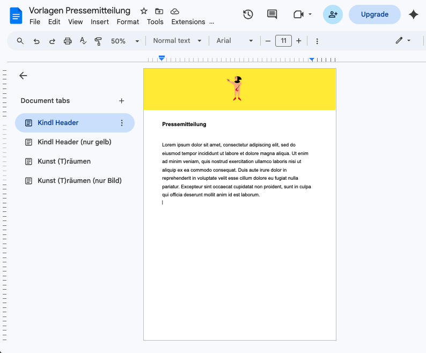Increase font size with plus button
The width and height of the screenshot is (426, 353).
click(x=299, y=41)
